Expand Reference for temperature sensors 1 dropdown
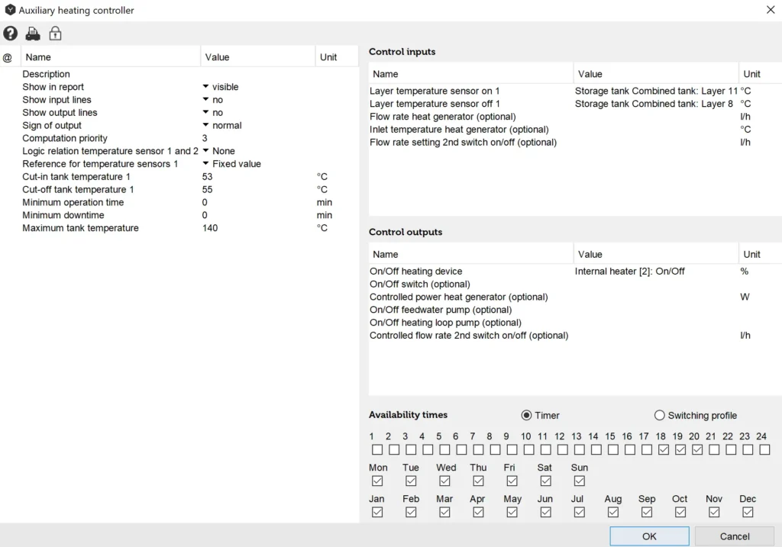Image resolution: width=782 pixels, height=547 pixels. click(206, 164)
